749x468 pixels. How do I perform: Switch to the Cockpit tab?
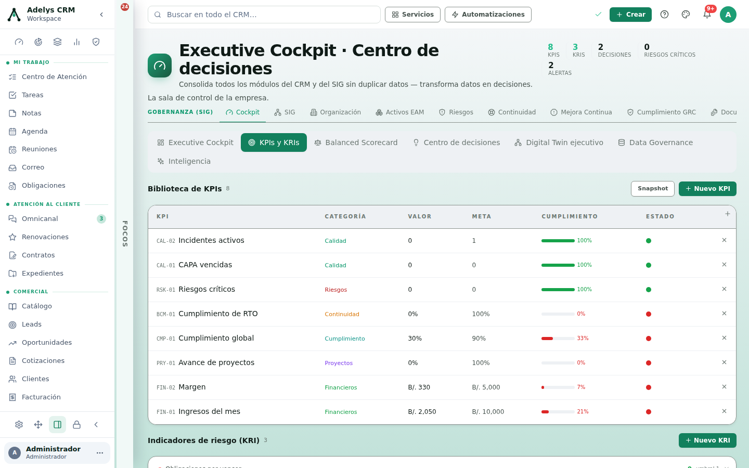[x=242, y=112]
